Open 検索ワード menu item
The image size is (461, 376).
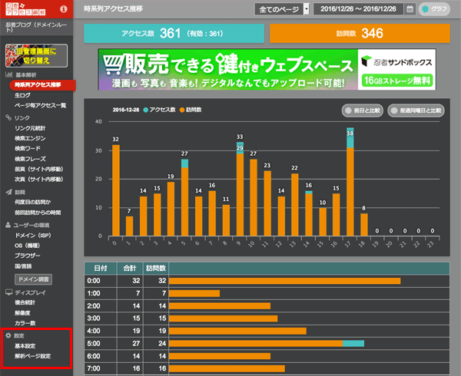pos(28,149)
